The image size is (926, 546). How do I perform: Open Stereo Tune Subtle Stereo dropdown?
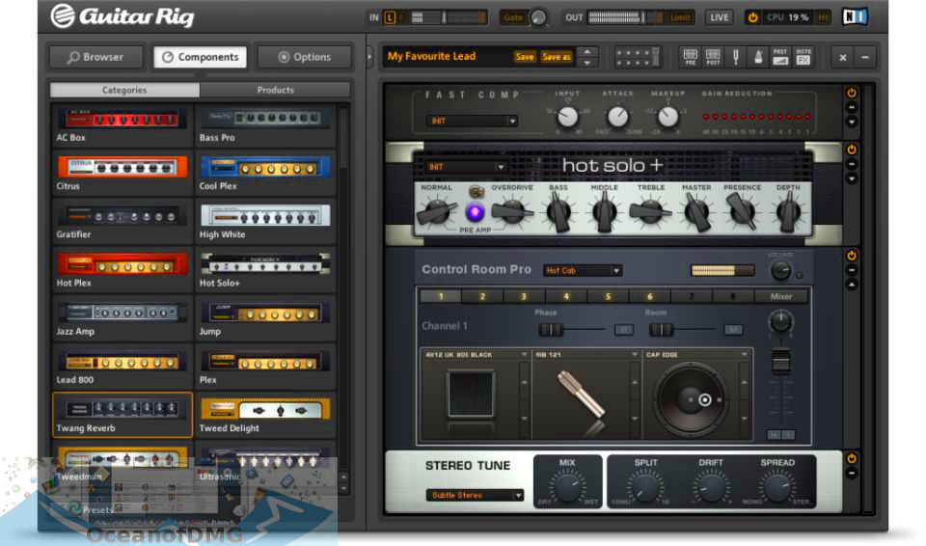[475, 495]
